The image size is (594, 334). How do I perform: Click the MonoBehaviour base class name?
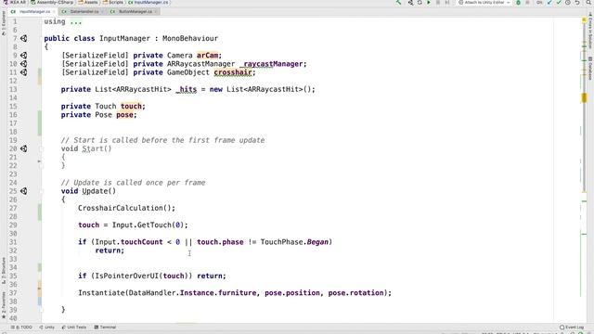[190, 38]
